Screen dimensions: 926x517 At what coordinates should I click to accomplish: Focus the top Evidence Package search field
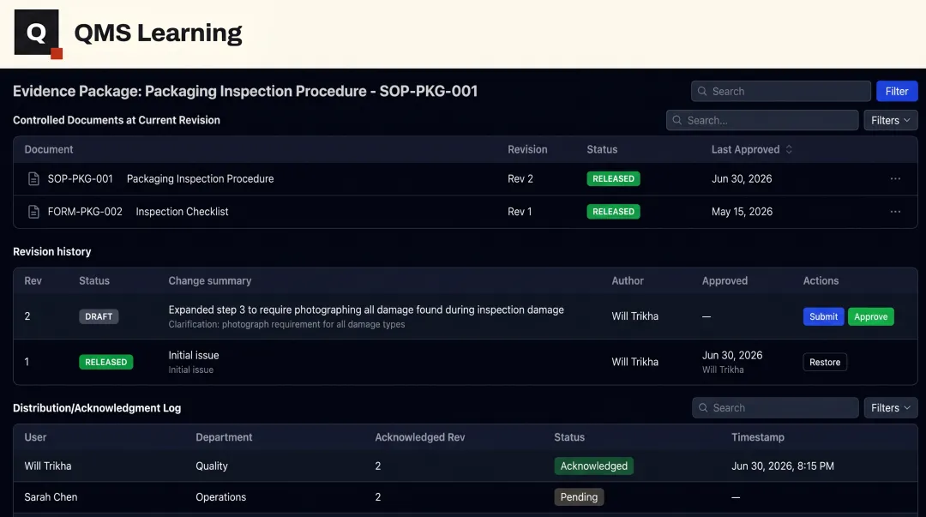781,92
